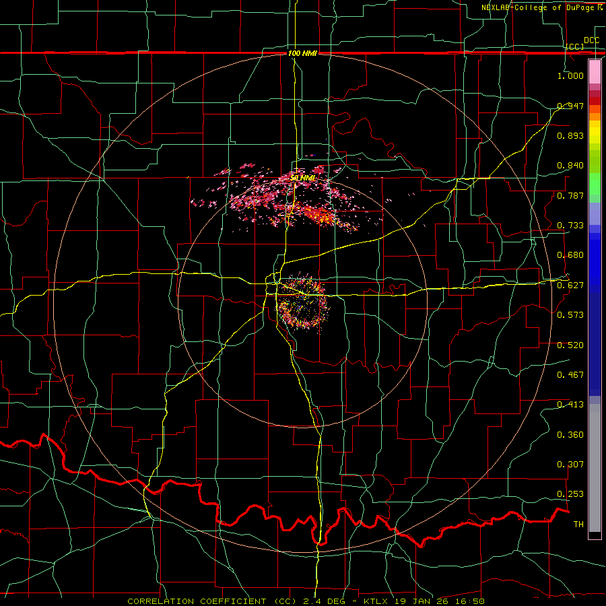Click the KTLX radar station identifier
This screenshot has width=606, height=606.
tap(377, 601)
